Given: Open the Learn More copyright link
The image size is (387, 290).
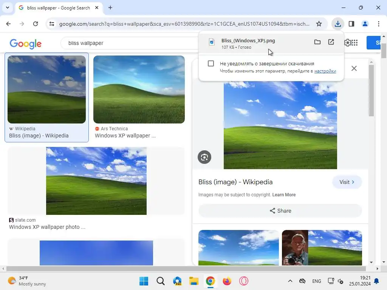Looking at the screenshot, I should coord(284,194).
